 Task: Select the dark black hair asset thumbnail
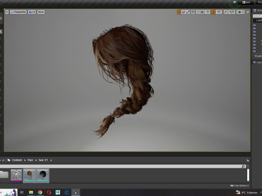pyautogui.click(x=43, y=175)
